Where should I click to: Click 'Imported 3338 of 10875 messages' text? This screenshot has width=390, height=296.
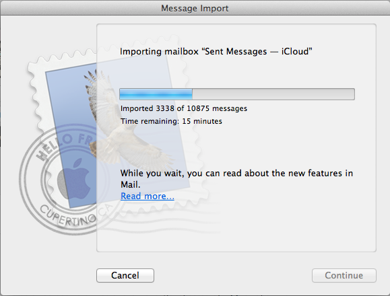pos(184,108)
